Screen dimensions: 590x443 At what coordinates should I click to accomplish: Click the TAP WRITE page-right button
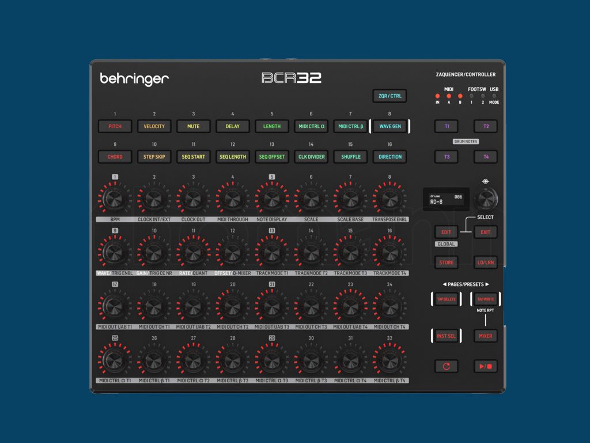(485, 299)
